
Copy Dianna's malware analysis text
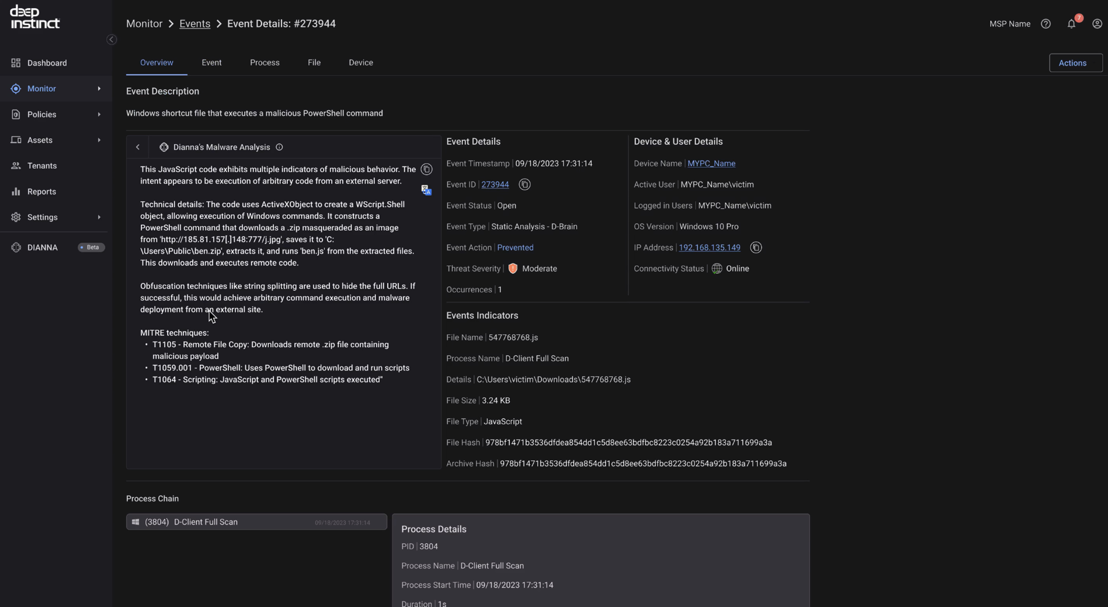point(426,169)
